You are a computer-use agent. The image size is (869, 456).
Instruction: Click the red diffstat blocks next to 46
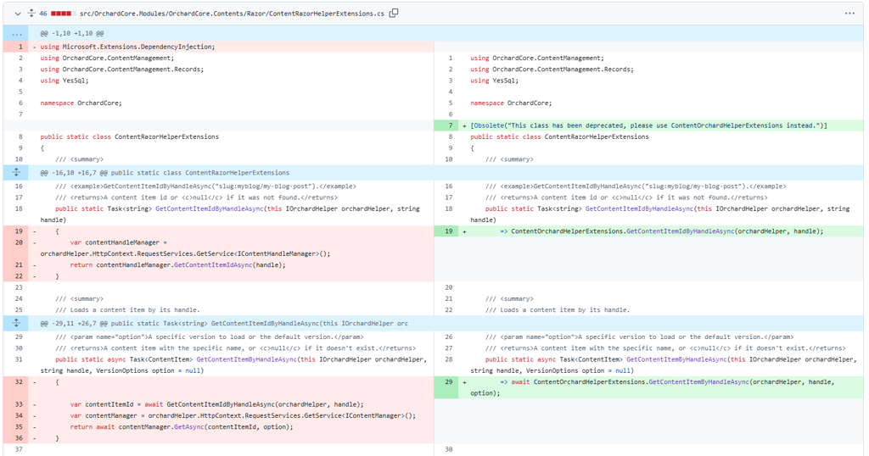point(63,14)
